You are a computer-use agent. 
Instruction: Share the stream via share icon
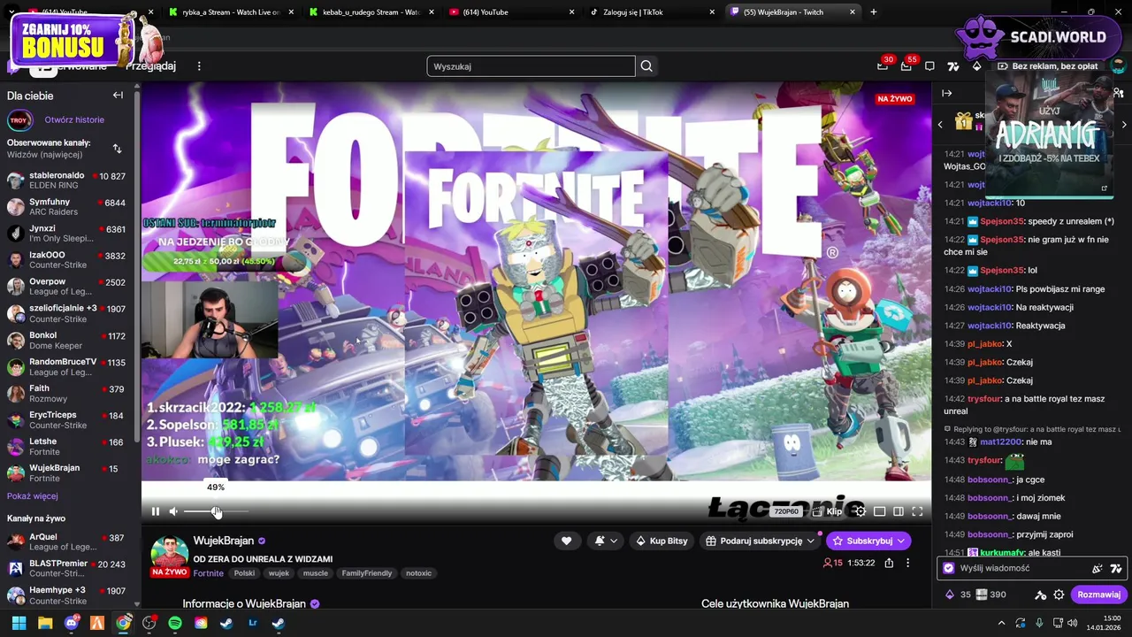[x=889, y=563]
